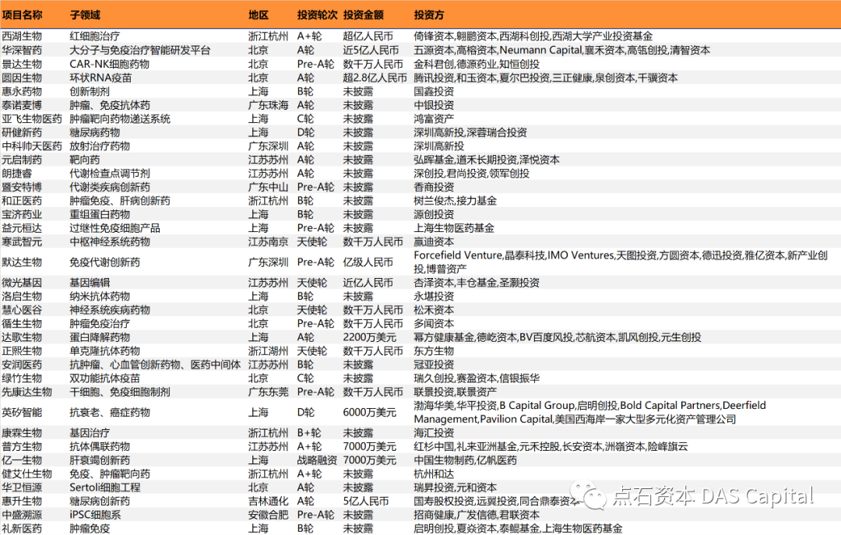This screenshot has width=841, height=535.
Task: Select the 亚飞生物医药 project cell
Action: (32, 118)
